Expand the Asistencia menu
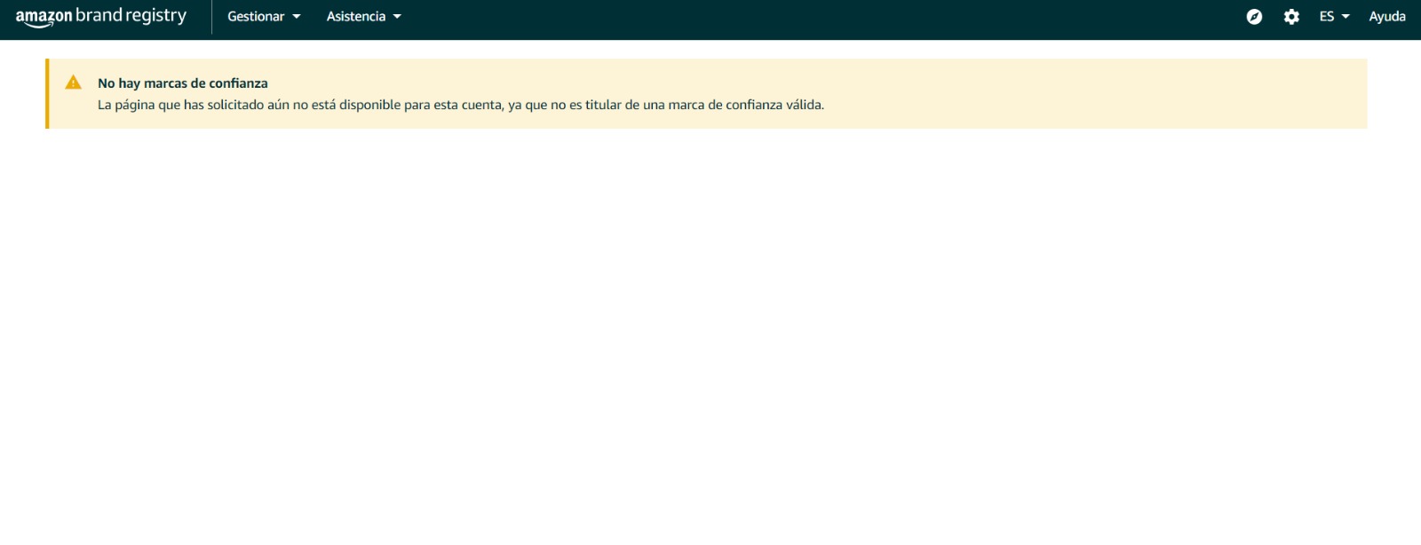The height and width of the screenshot is (545, 1421). 363,17
